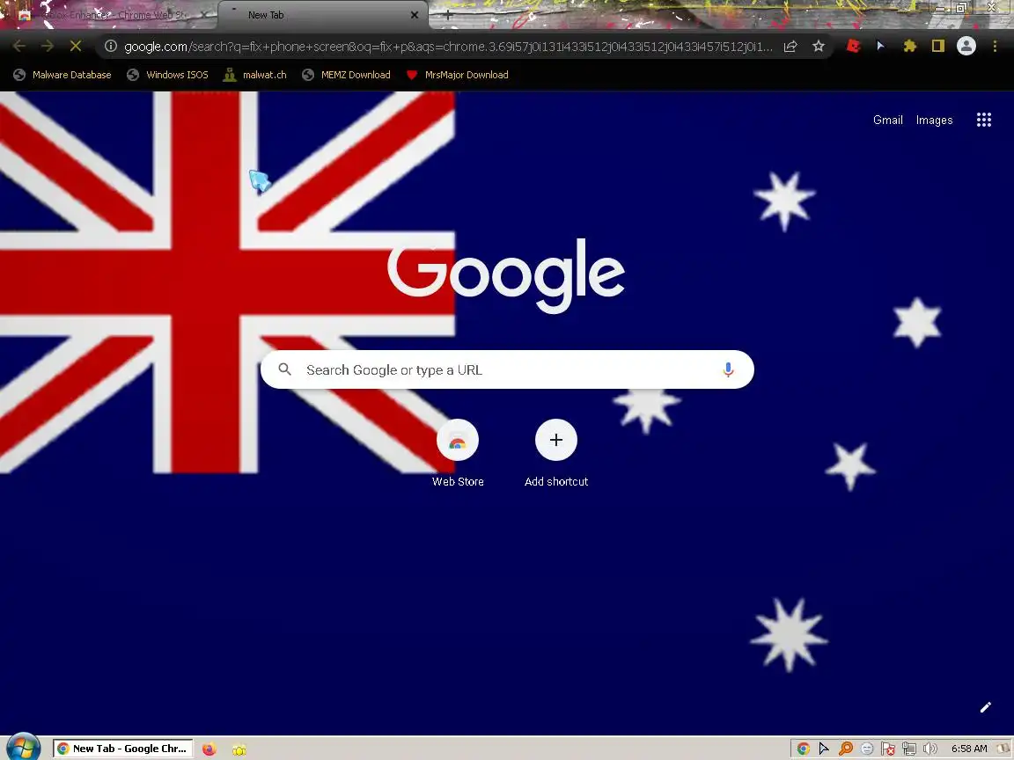Open the Extensions puzzle menu
The height and width of the screenshot is (760, 1014).
pyautogui.click(x=910, y=46)
